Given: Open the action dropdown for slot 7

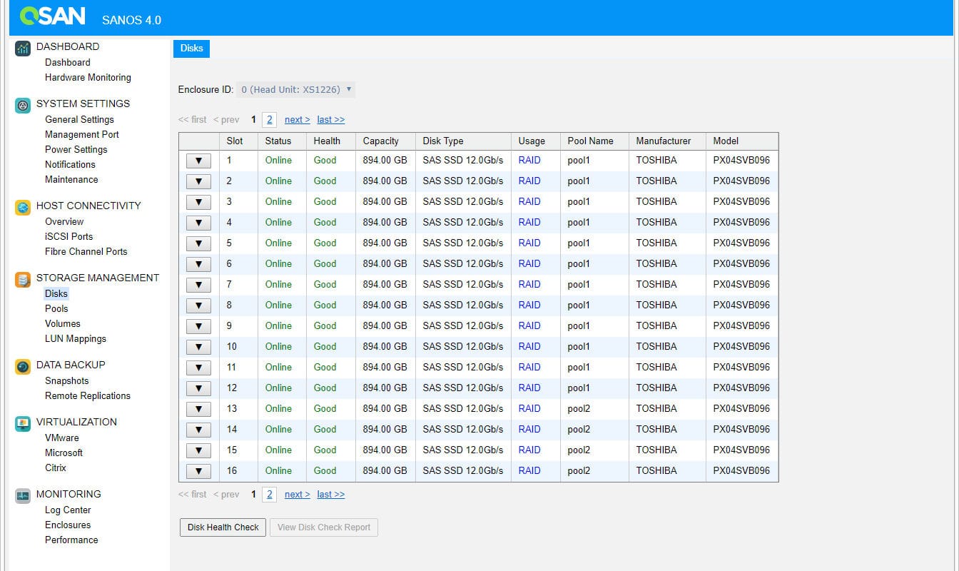Looking at the screenshot, I should (x=198, y=285).
